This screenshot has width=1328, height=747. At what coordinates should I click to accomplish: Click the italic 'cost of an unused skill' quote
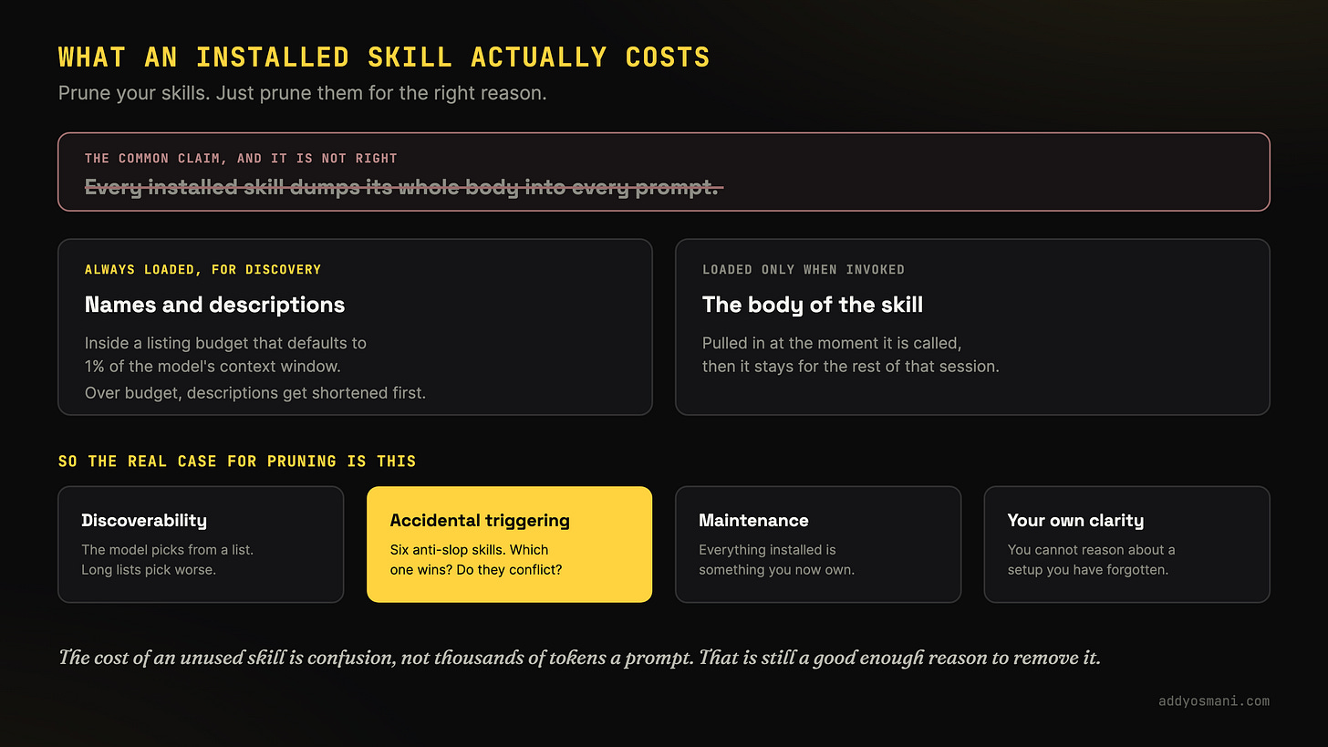(x=580, y=657)
